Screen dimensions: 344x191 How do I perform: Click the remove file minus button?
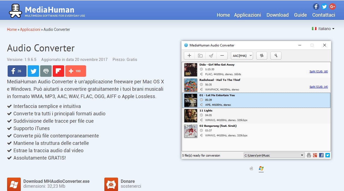coord(222,56)
